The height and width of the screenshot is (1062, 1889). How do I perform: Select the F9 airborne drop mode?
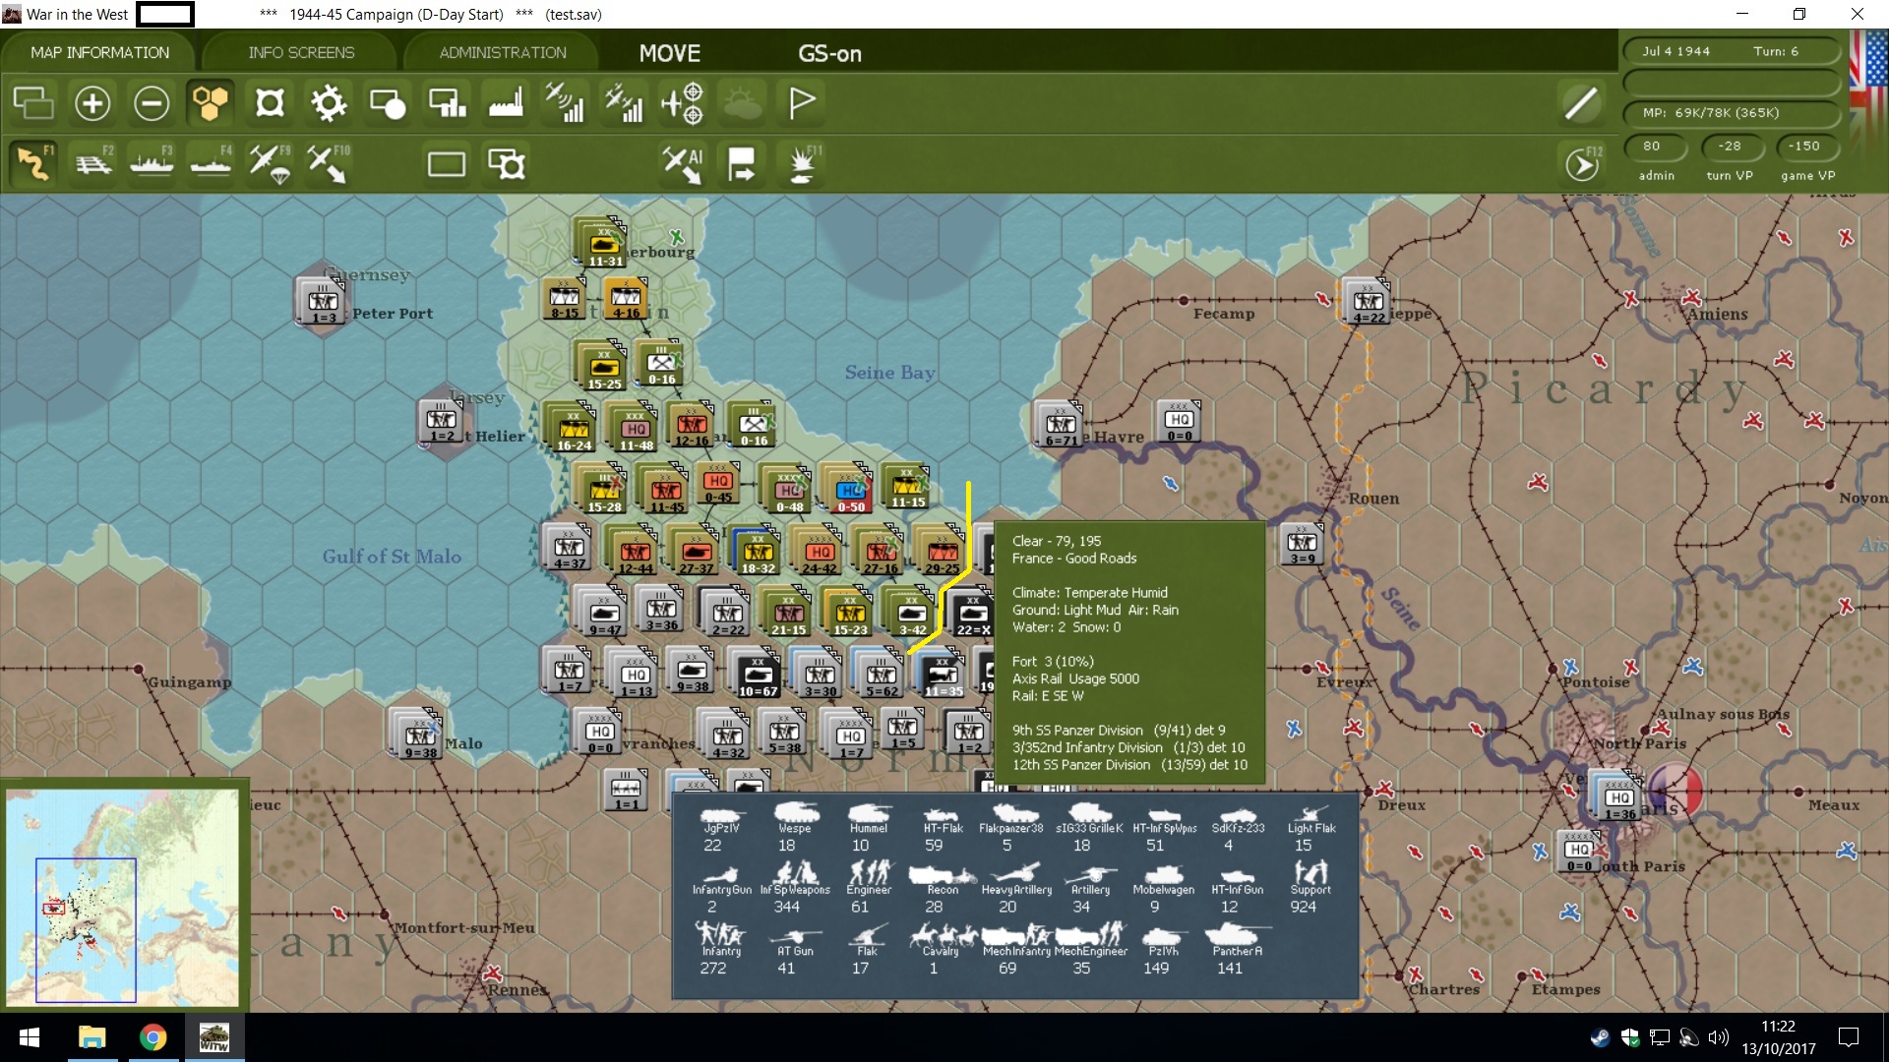click(x=270, y=163)
